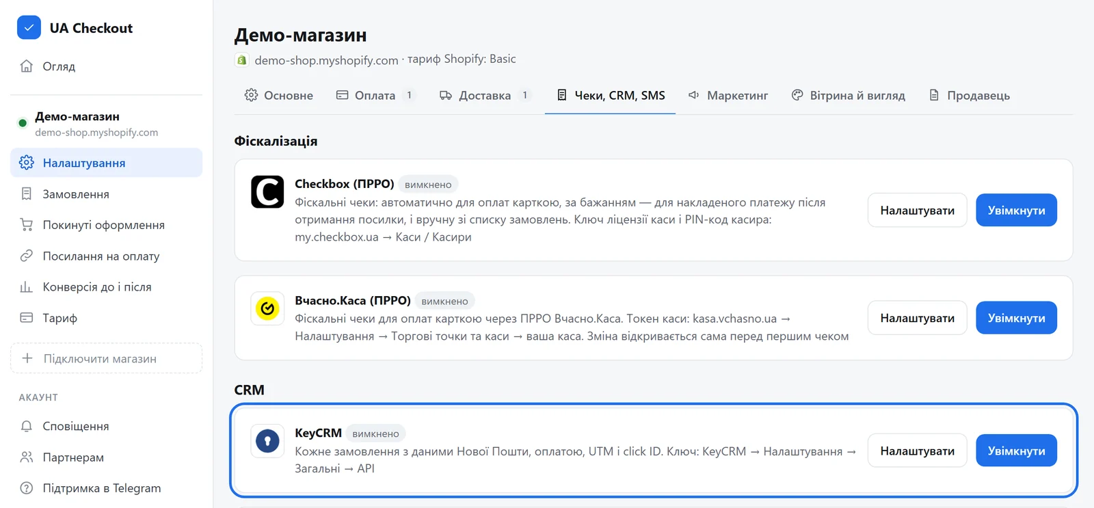The height and width of the screenshot is (508, 1094).
Task: Configure KeyCRM via Налаштувати
Action: [918, 451]
